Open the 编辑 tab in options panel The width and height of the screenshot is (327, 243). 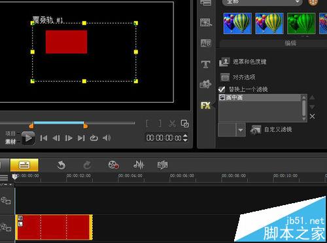tap(290, 43)
